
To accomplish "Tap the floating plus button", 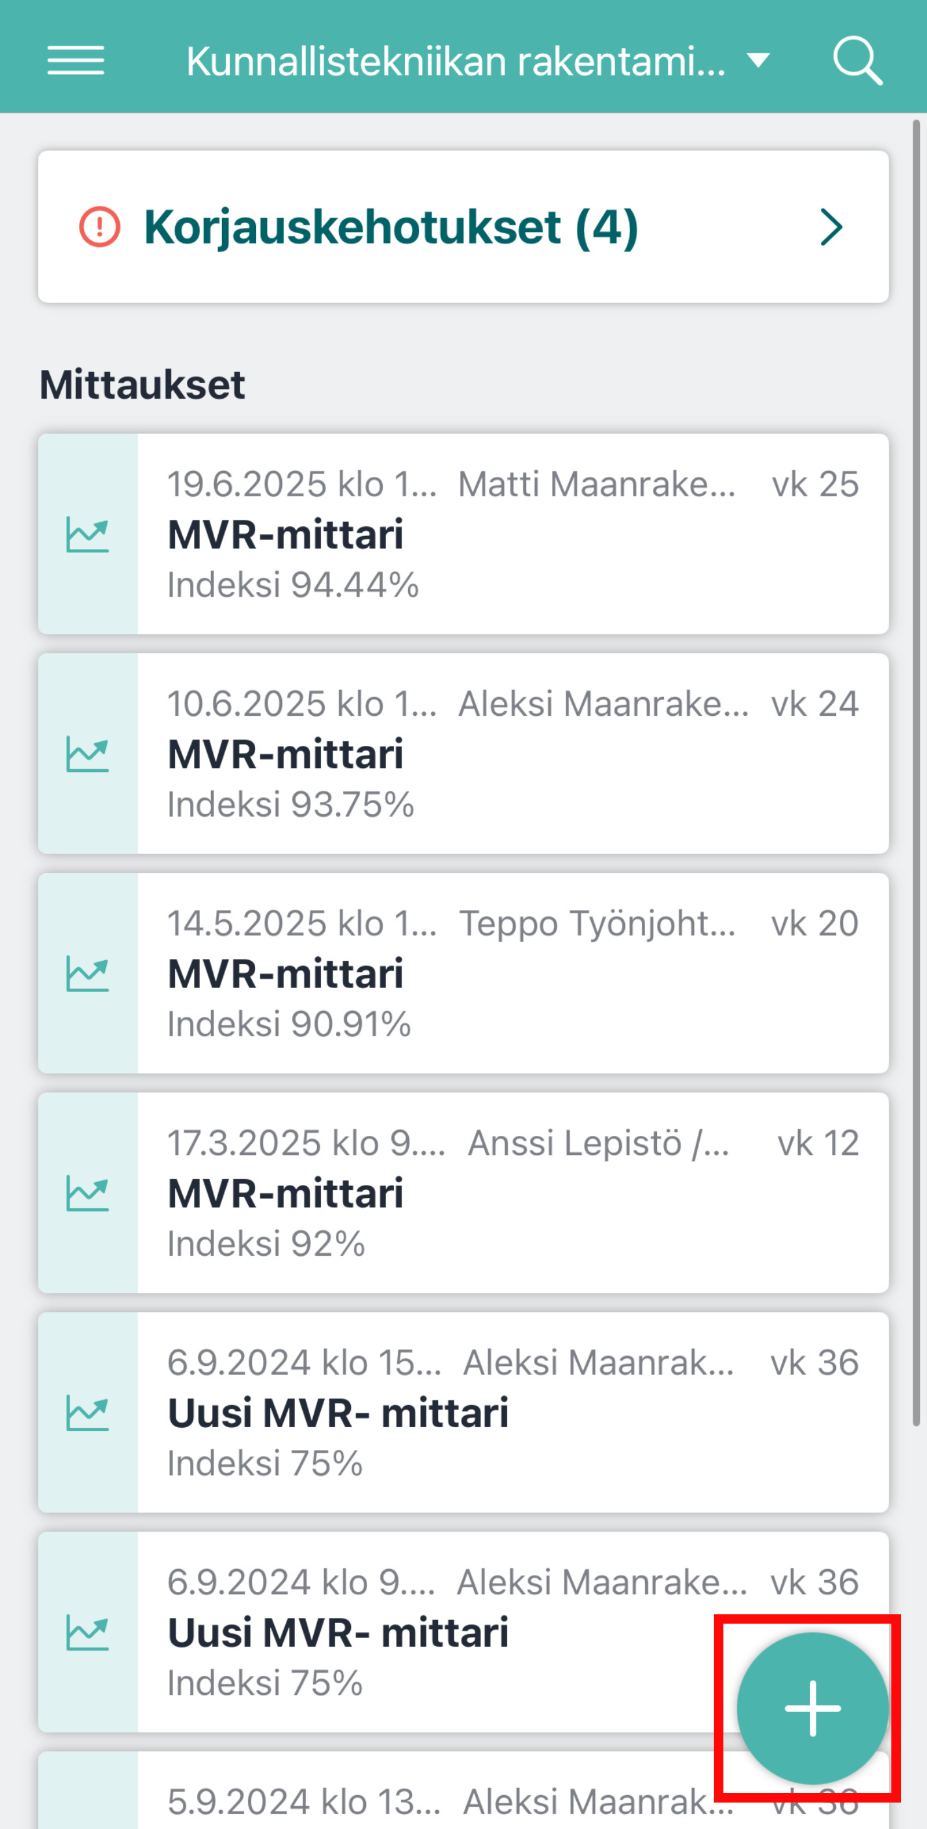I will [812, 1708].
